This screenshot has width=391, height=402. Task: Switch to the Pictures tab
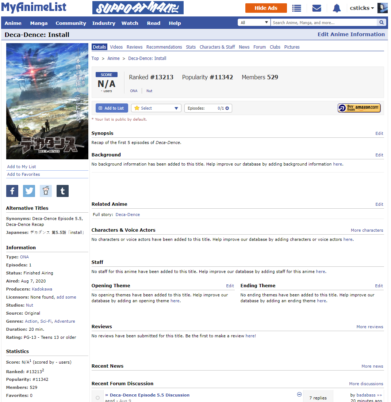tap(292, 47)
